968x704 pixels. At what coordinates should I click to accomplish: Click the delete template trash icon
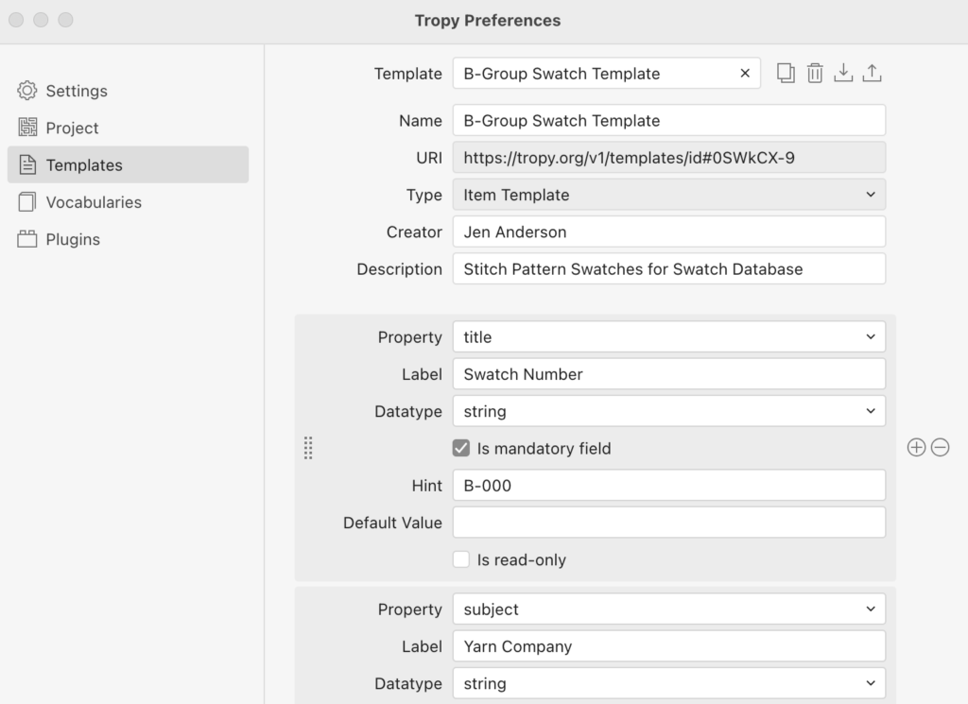click(815, 74)
